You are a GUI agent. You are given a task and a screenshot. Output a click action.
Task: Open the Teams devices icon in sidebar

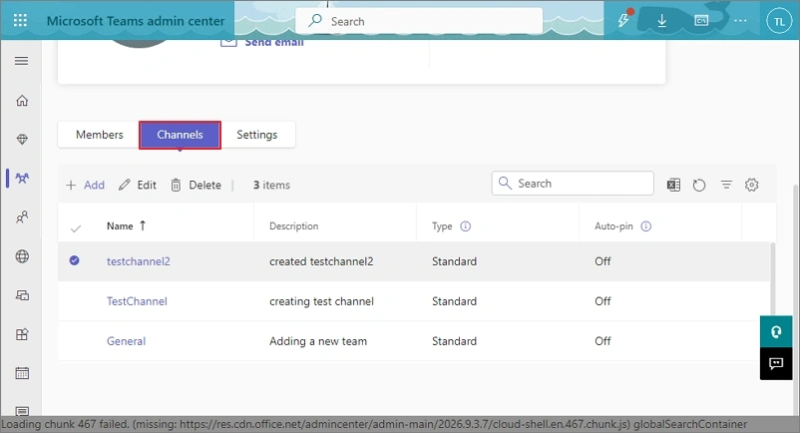click(x=22, y=295)
